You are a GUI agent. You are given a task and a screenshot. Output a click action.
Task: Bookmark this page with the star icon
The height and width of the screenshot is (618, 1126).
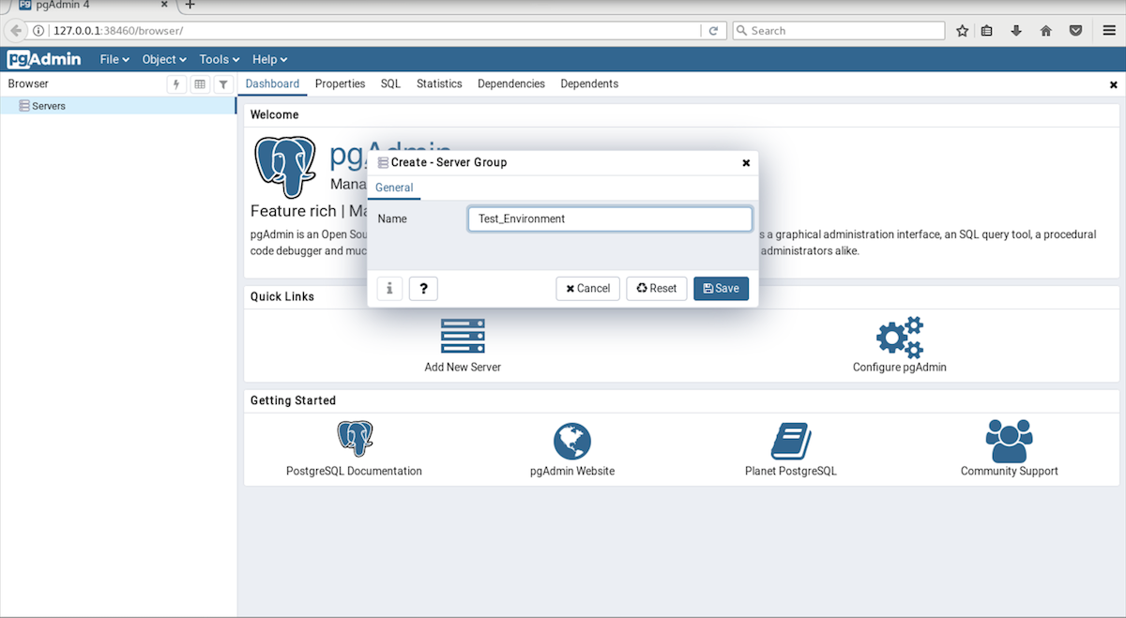[962, 31]
